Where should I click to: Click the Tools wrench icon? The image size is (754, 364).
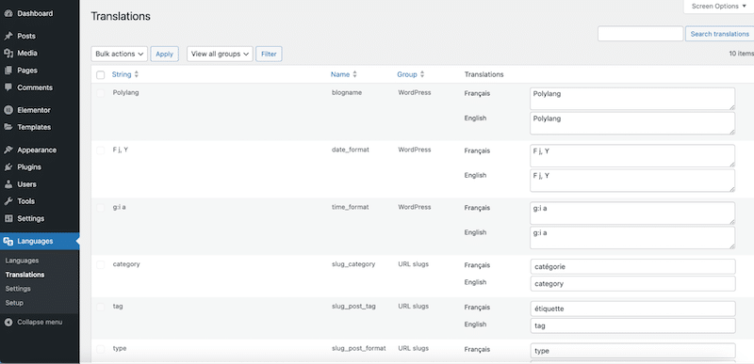coord(8,201)
